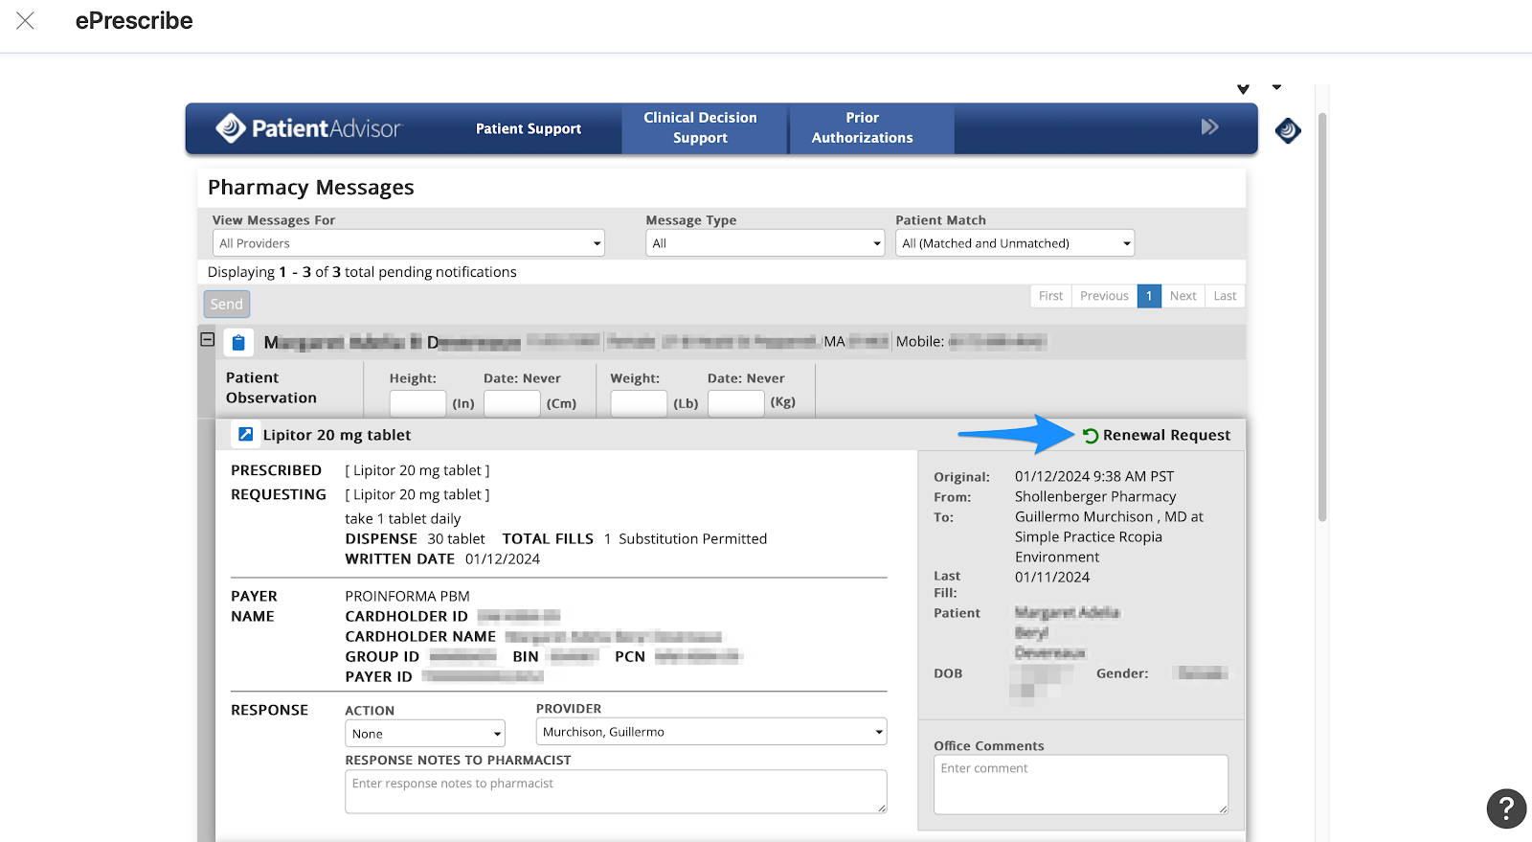Click the Substitution Permitted text
1532x842 pixels.
click(x=692, y=539)
